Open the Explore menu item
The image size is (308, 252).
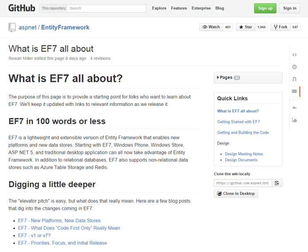coord(159,8)
